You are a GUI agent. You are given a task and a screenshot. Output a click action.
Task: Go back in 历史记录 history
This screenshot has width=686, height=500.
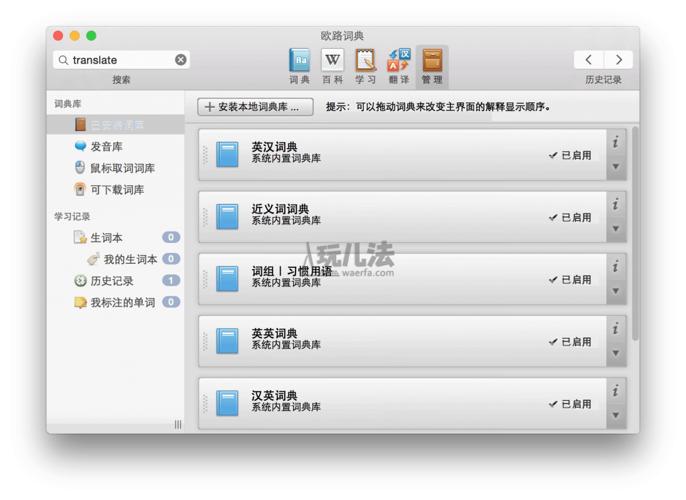click(589, 60)
